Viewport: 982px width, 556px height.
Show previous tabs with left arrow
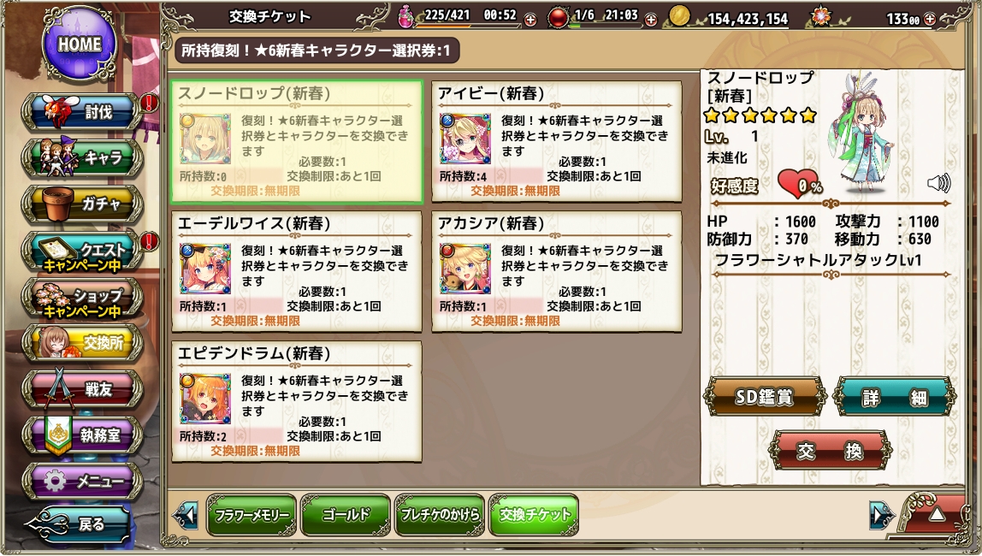[186, 515]
